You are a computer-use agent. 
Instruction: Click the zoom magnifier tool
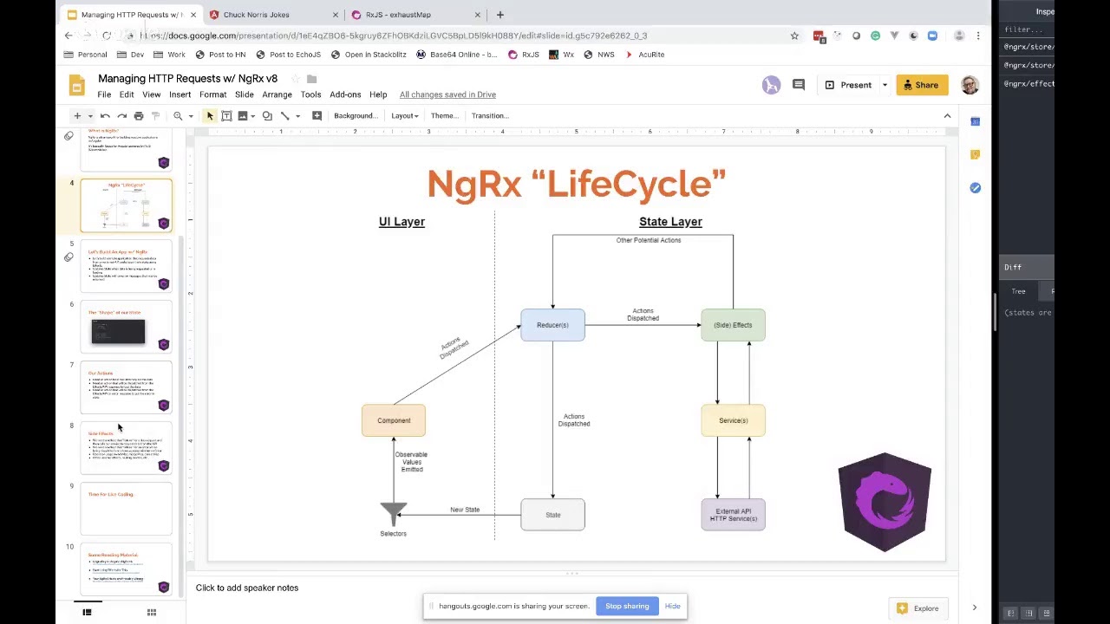[x=178, y=116]
